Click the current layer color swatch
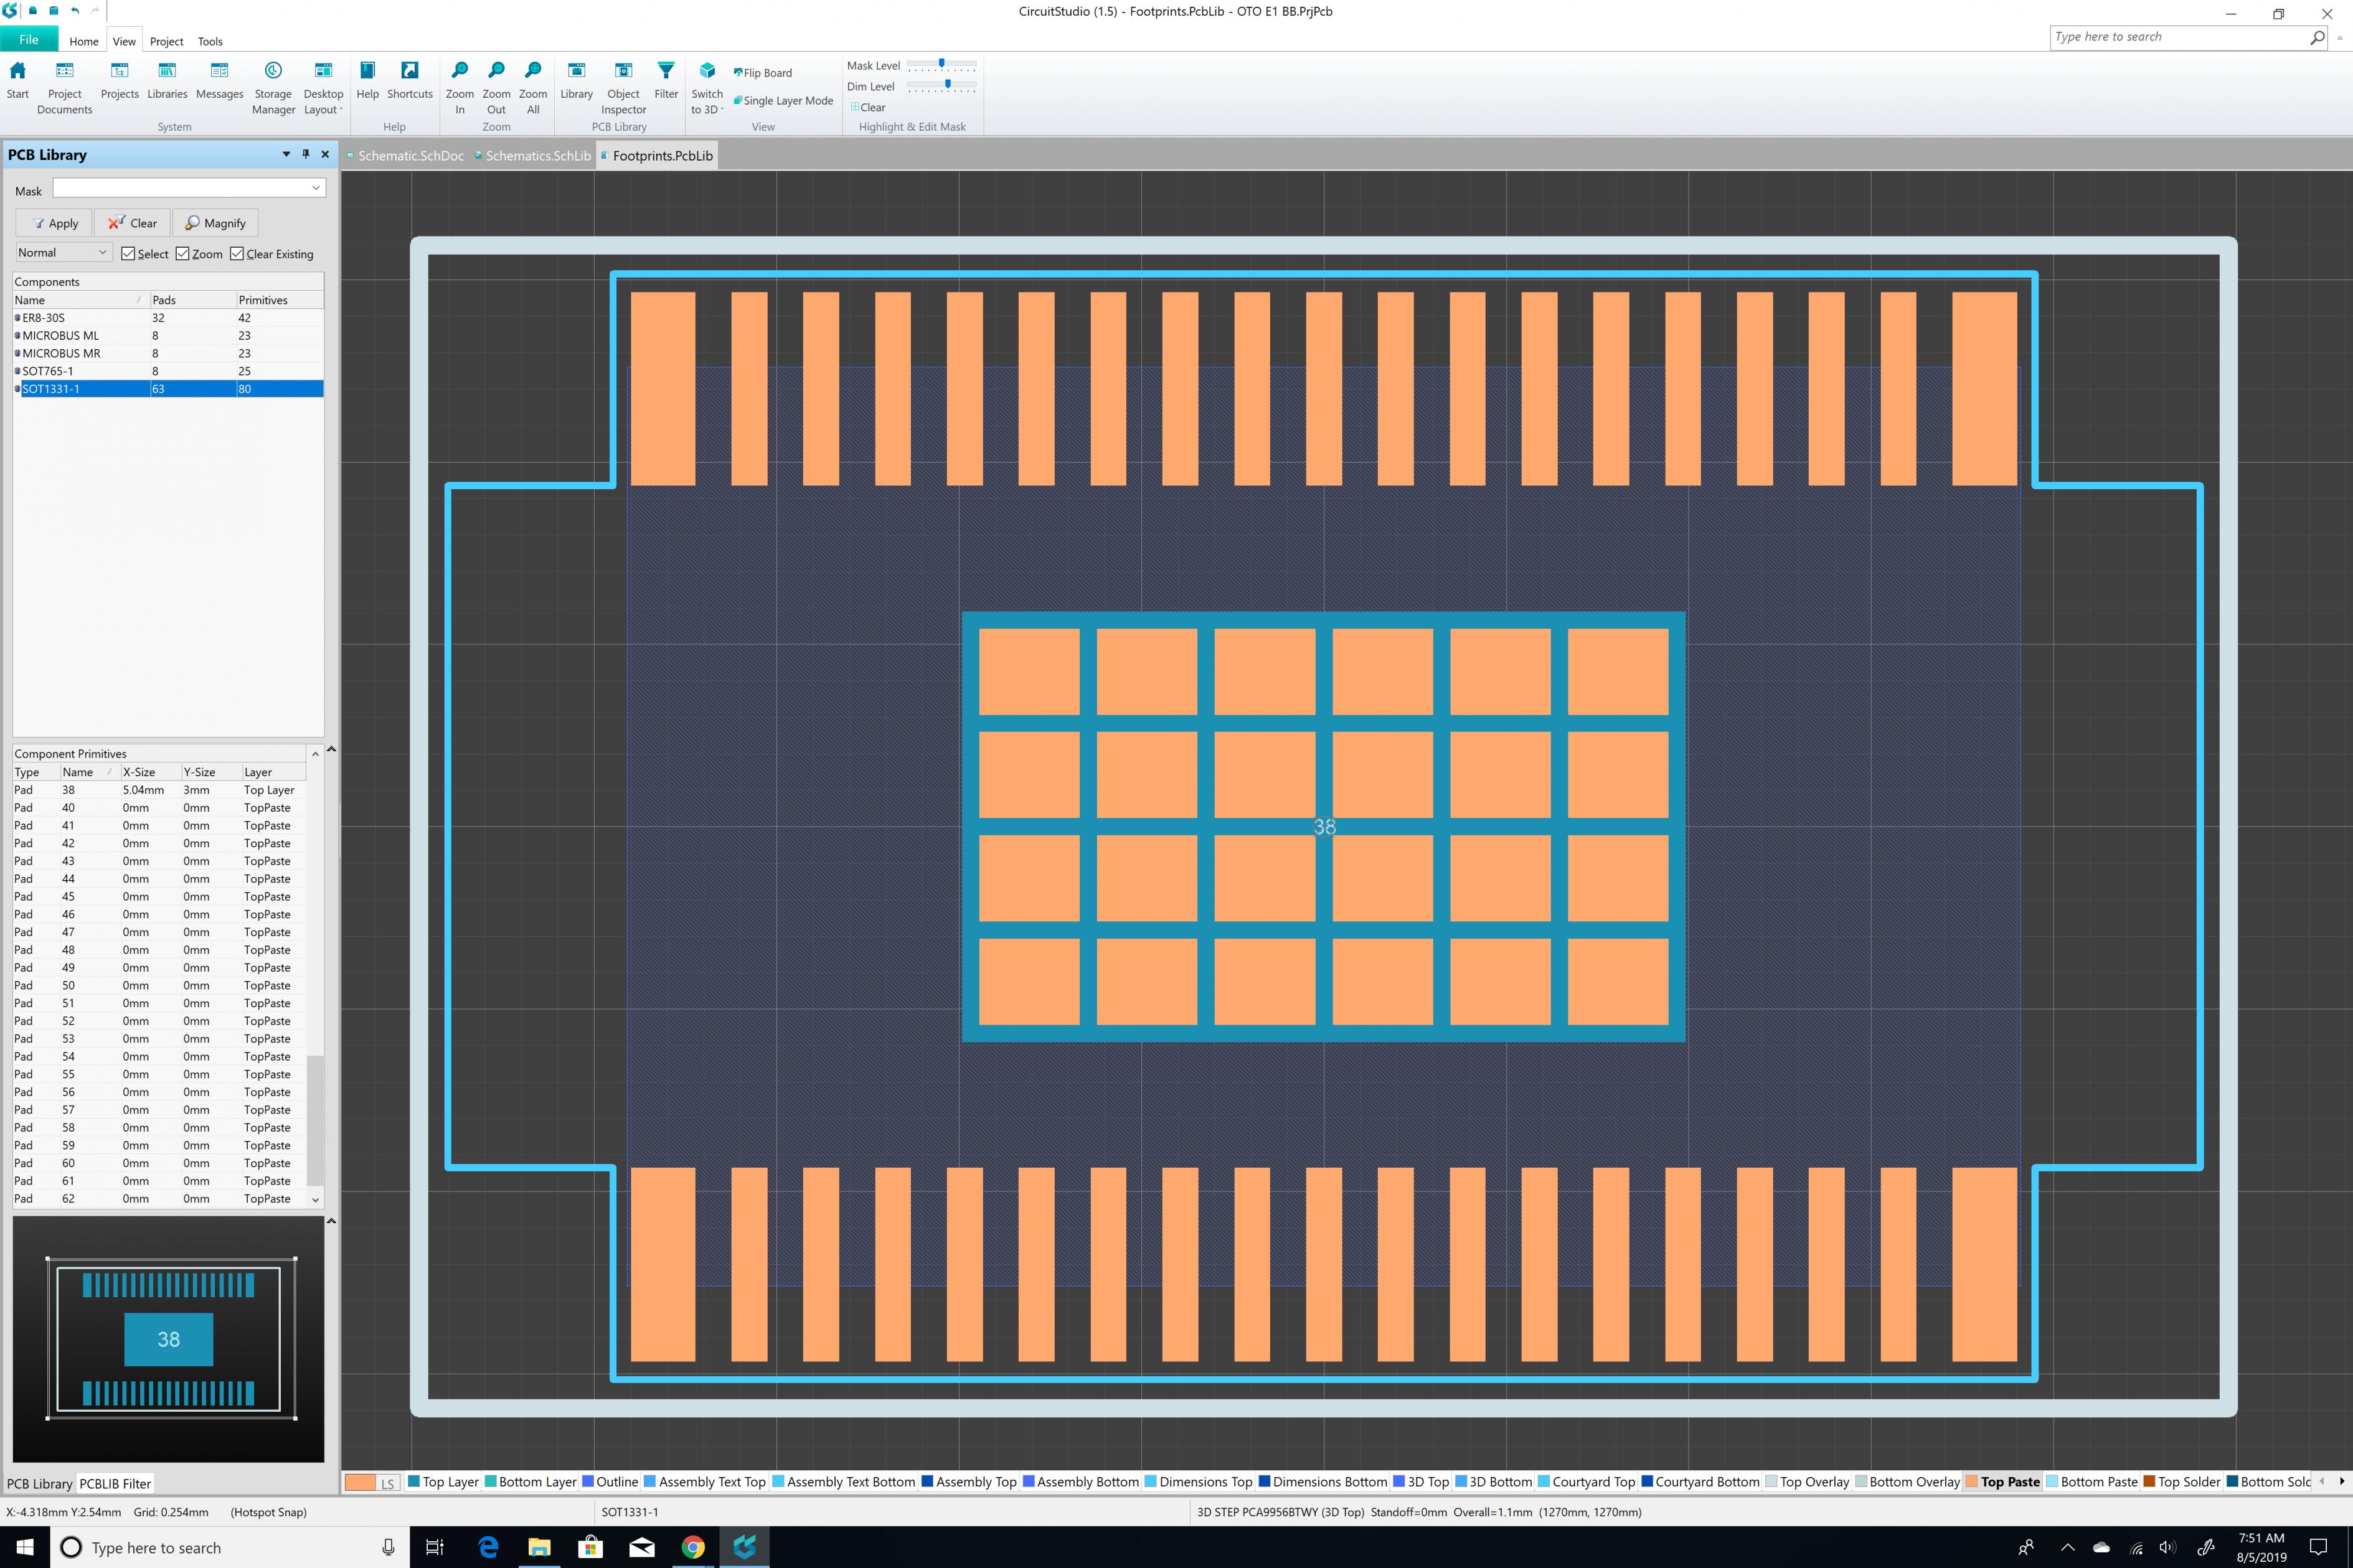This screenshot has height=1568, width=2353. coord(360,1482)
